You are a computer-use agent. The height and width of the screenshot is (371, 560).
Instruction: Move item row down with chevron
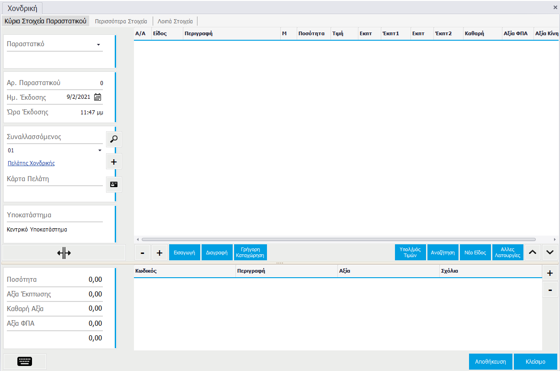click(550, 253)
